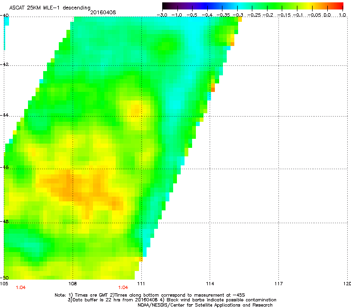Click the rainbow color scale bar
Image resolution: width=351 pixels, height=308 pixels.
[252, 6]
